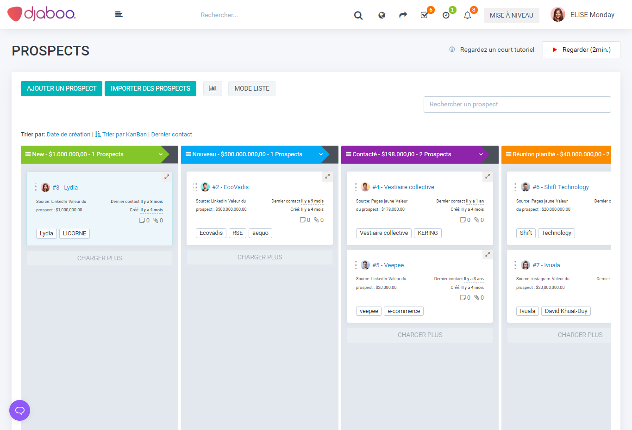The height and width of the screenshot is (430, 632).
Task: Click notes icon on Lydia card
Action: [142, 221]
